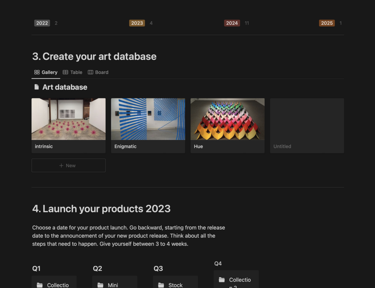The height and width of the screenshot is (288, 375).
Task: Open the Stock page under Q3
Action: 175,285
